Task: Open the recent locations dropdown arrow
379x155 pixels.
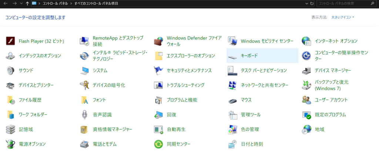Action: tap(21, 4)
